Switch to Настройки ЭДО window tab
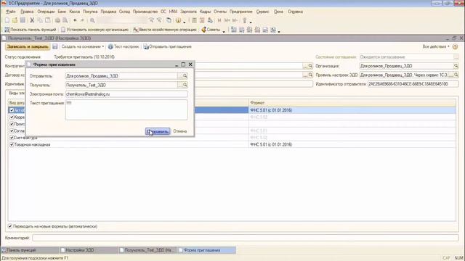 pyautogui.click(x=89, y=250)
